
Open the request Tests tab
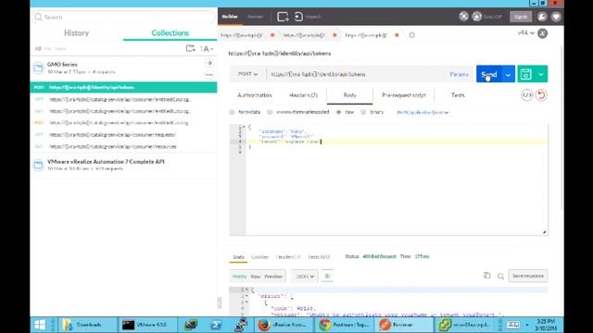click(458, 95)
